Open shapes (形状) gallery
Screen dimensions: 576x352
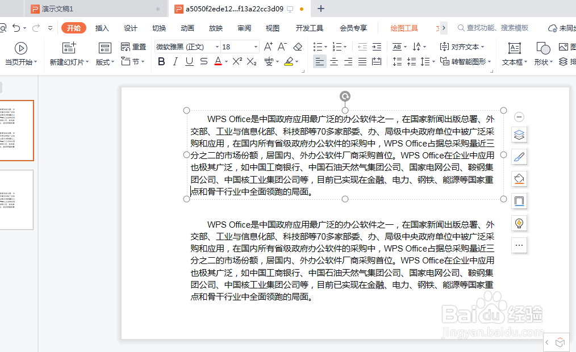coord(543,54)
